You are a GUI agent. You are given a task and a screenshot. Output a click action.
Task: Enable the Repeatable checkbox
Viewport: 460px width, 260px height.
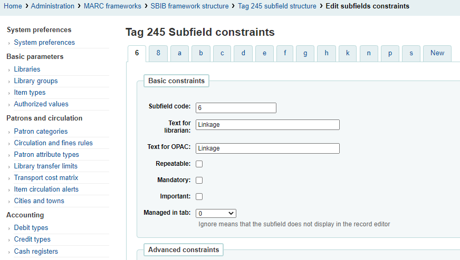coord(199,164)
